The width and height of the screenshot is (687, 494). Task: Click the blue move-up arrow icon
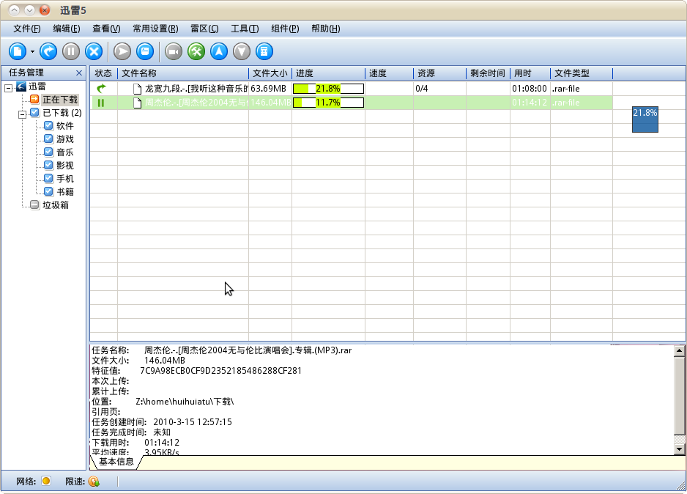click(x=219, y=51)
